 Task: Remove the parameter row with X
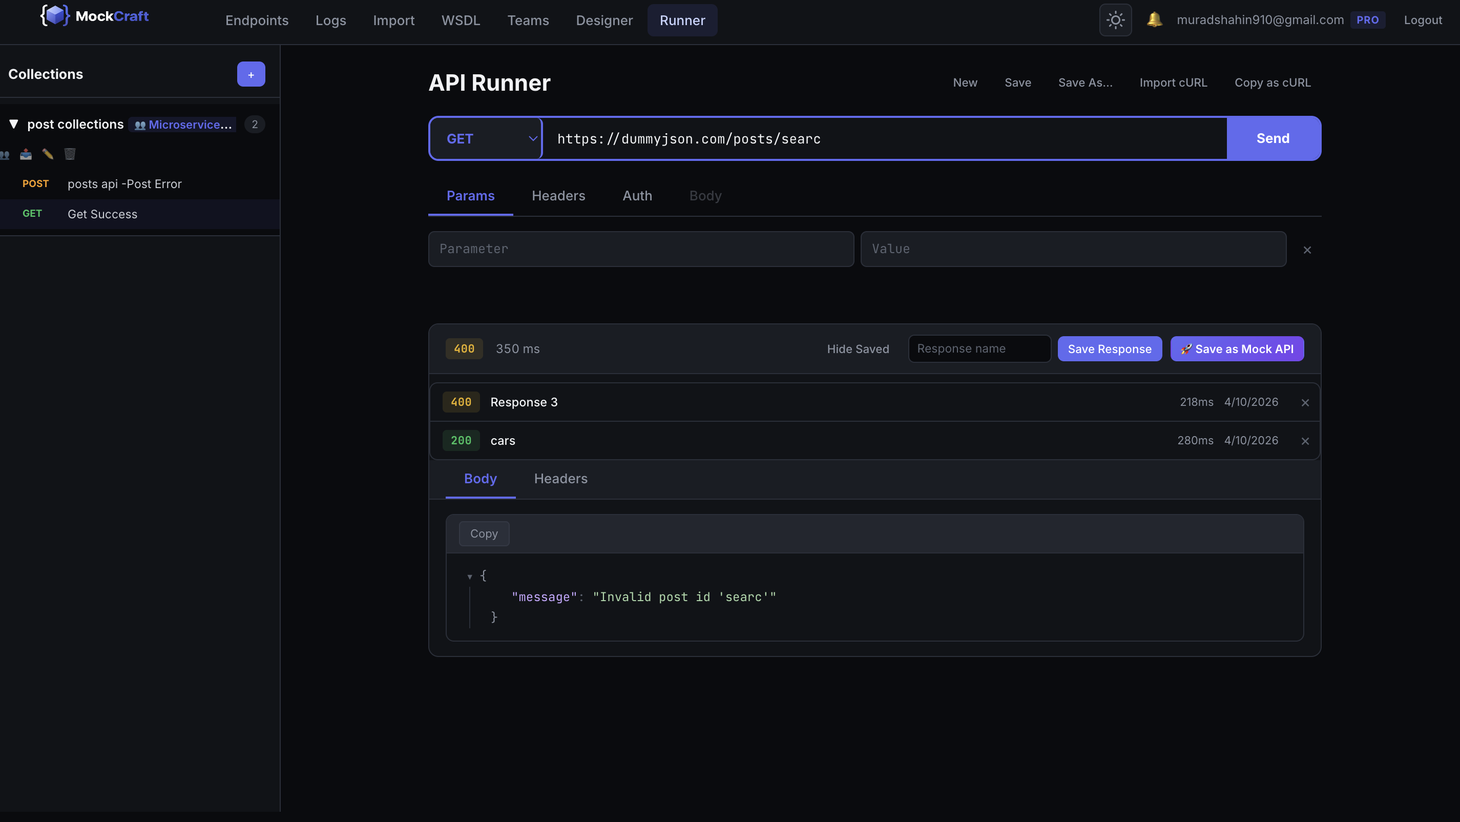click(1307, 250)
